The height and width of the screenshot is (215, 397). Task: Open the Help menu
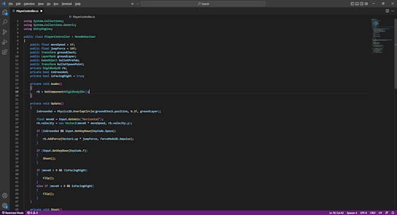pos(78,4)
